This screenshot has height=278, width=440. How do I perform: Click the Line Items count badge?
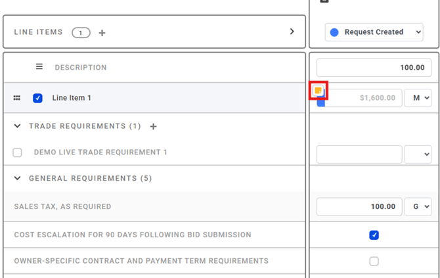pyautogui.click(x=81, y=32)
